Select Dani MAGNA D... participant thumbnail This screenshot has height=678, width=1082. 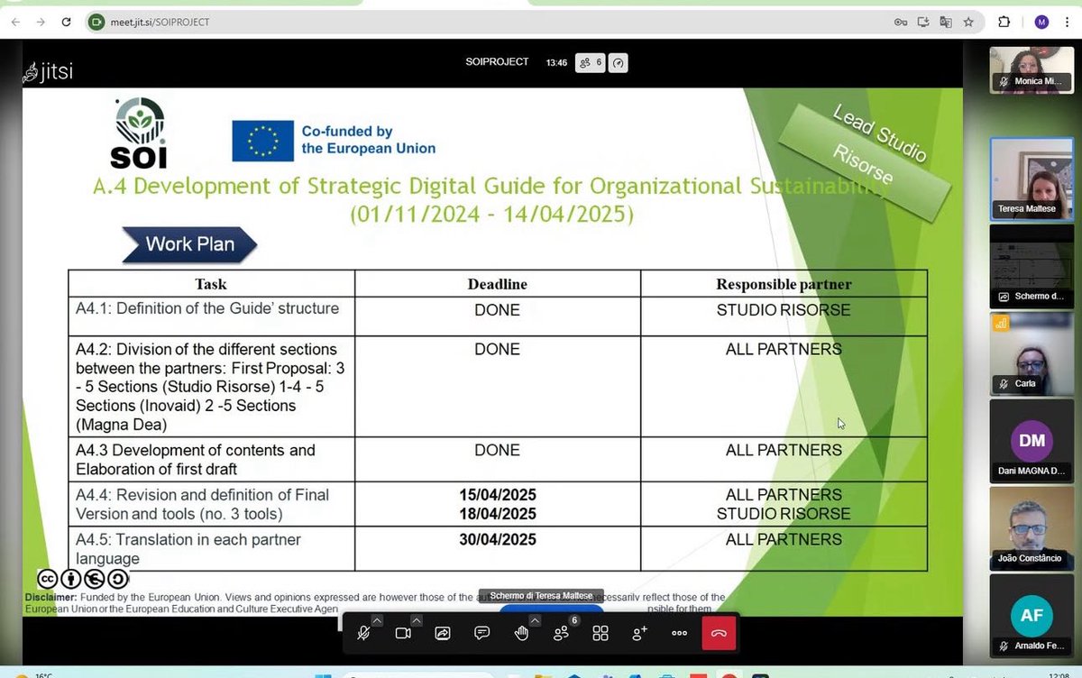pyautogui.click(x=1032, y=441)
